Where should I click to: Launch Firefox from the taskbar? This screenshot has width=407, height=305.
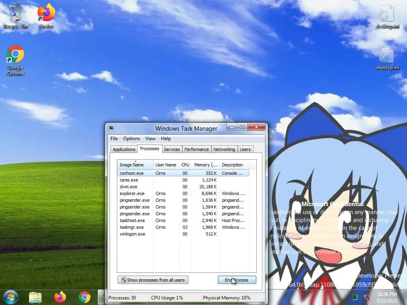60,297
